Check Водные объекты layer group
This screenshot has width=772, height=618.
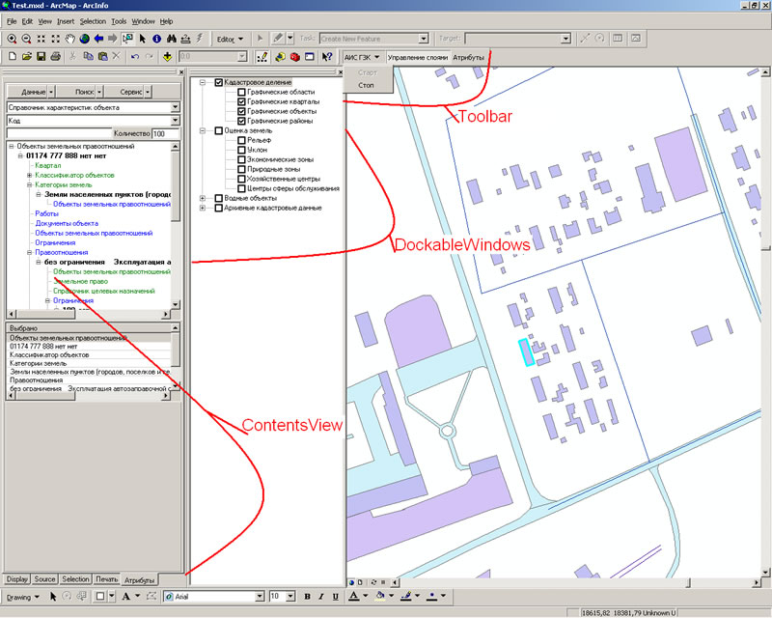point(219,198)
